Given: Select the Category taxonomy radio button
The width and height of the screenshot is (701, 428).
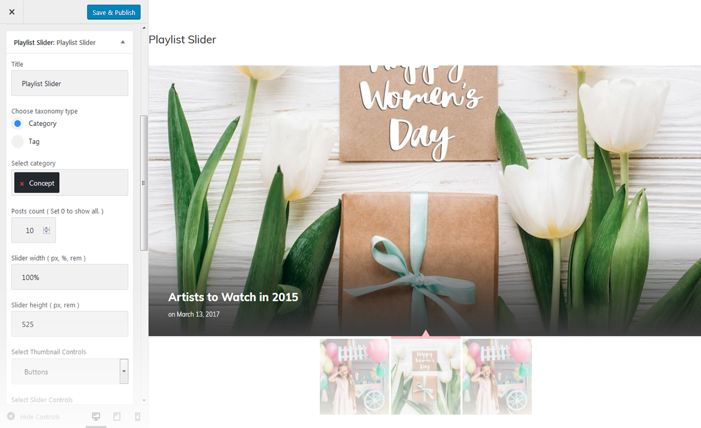Looking at the screenshot, I should tap(18, 123).
